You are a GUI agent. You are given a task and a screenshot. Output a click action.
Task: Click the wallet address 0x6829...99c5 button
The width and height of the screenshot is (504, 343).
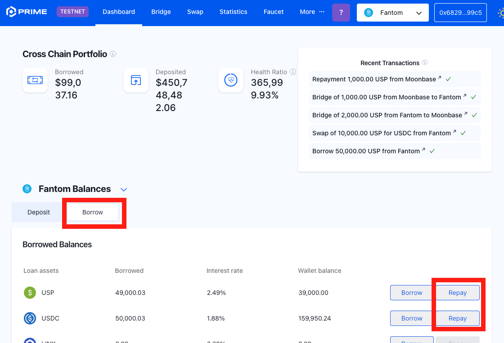coord(460,13)
